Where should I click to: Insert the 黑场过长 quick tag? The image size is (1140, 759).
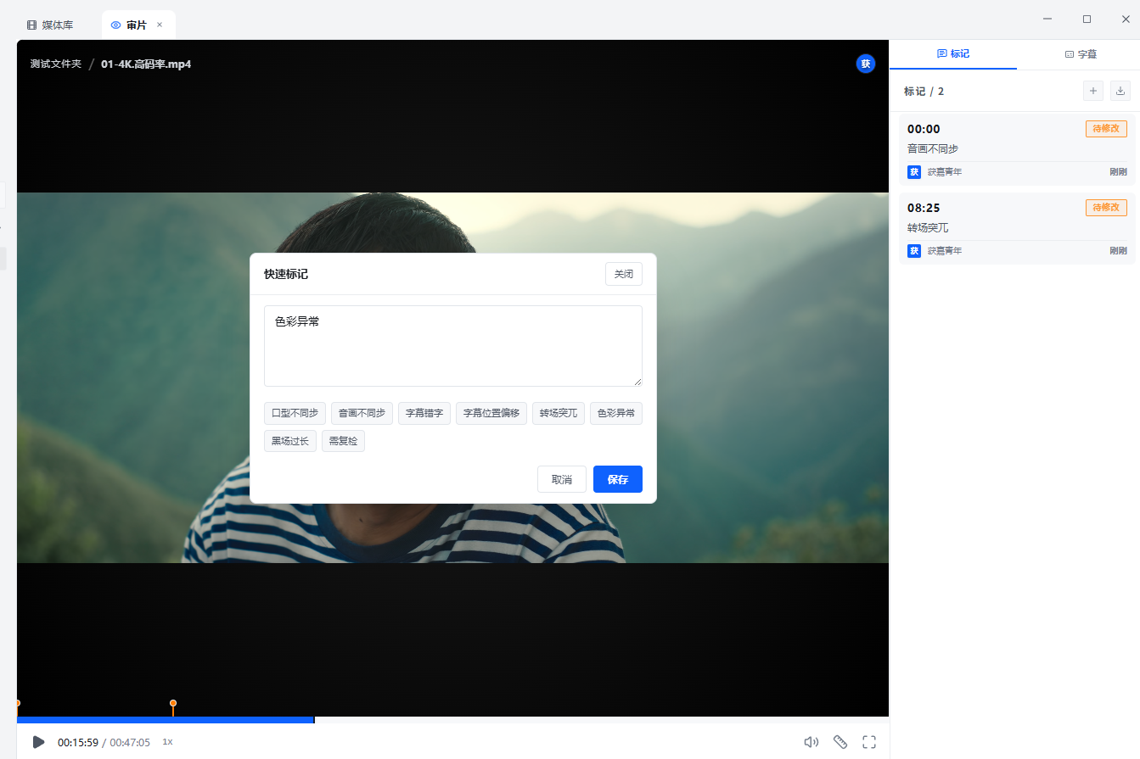click(x=290, y=440)
